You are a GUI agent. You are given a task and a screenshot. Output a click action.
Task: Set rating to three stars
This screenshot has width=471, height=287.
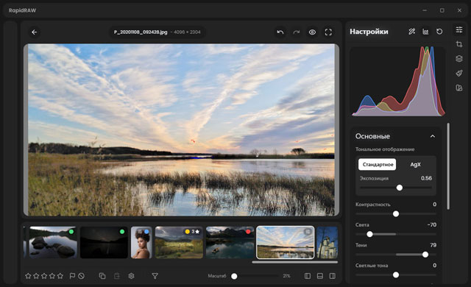pyautogui.click(x=44, y=276)
